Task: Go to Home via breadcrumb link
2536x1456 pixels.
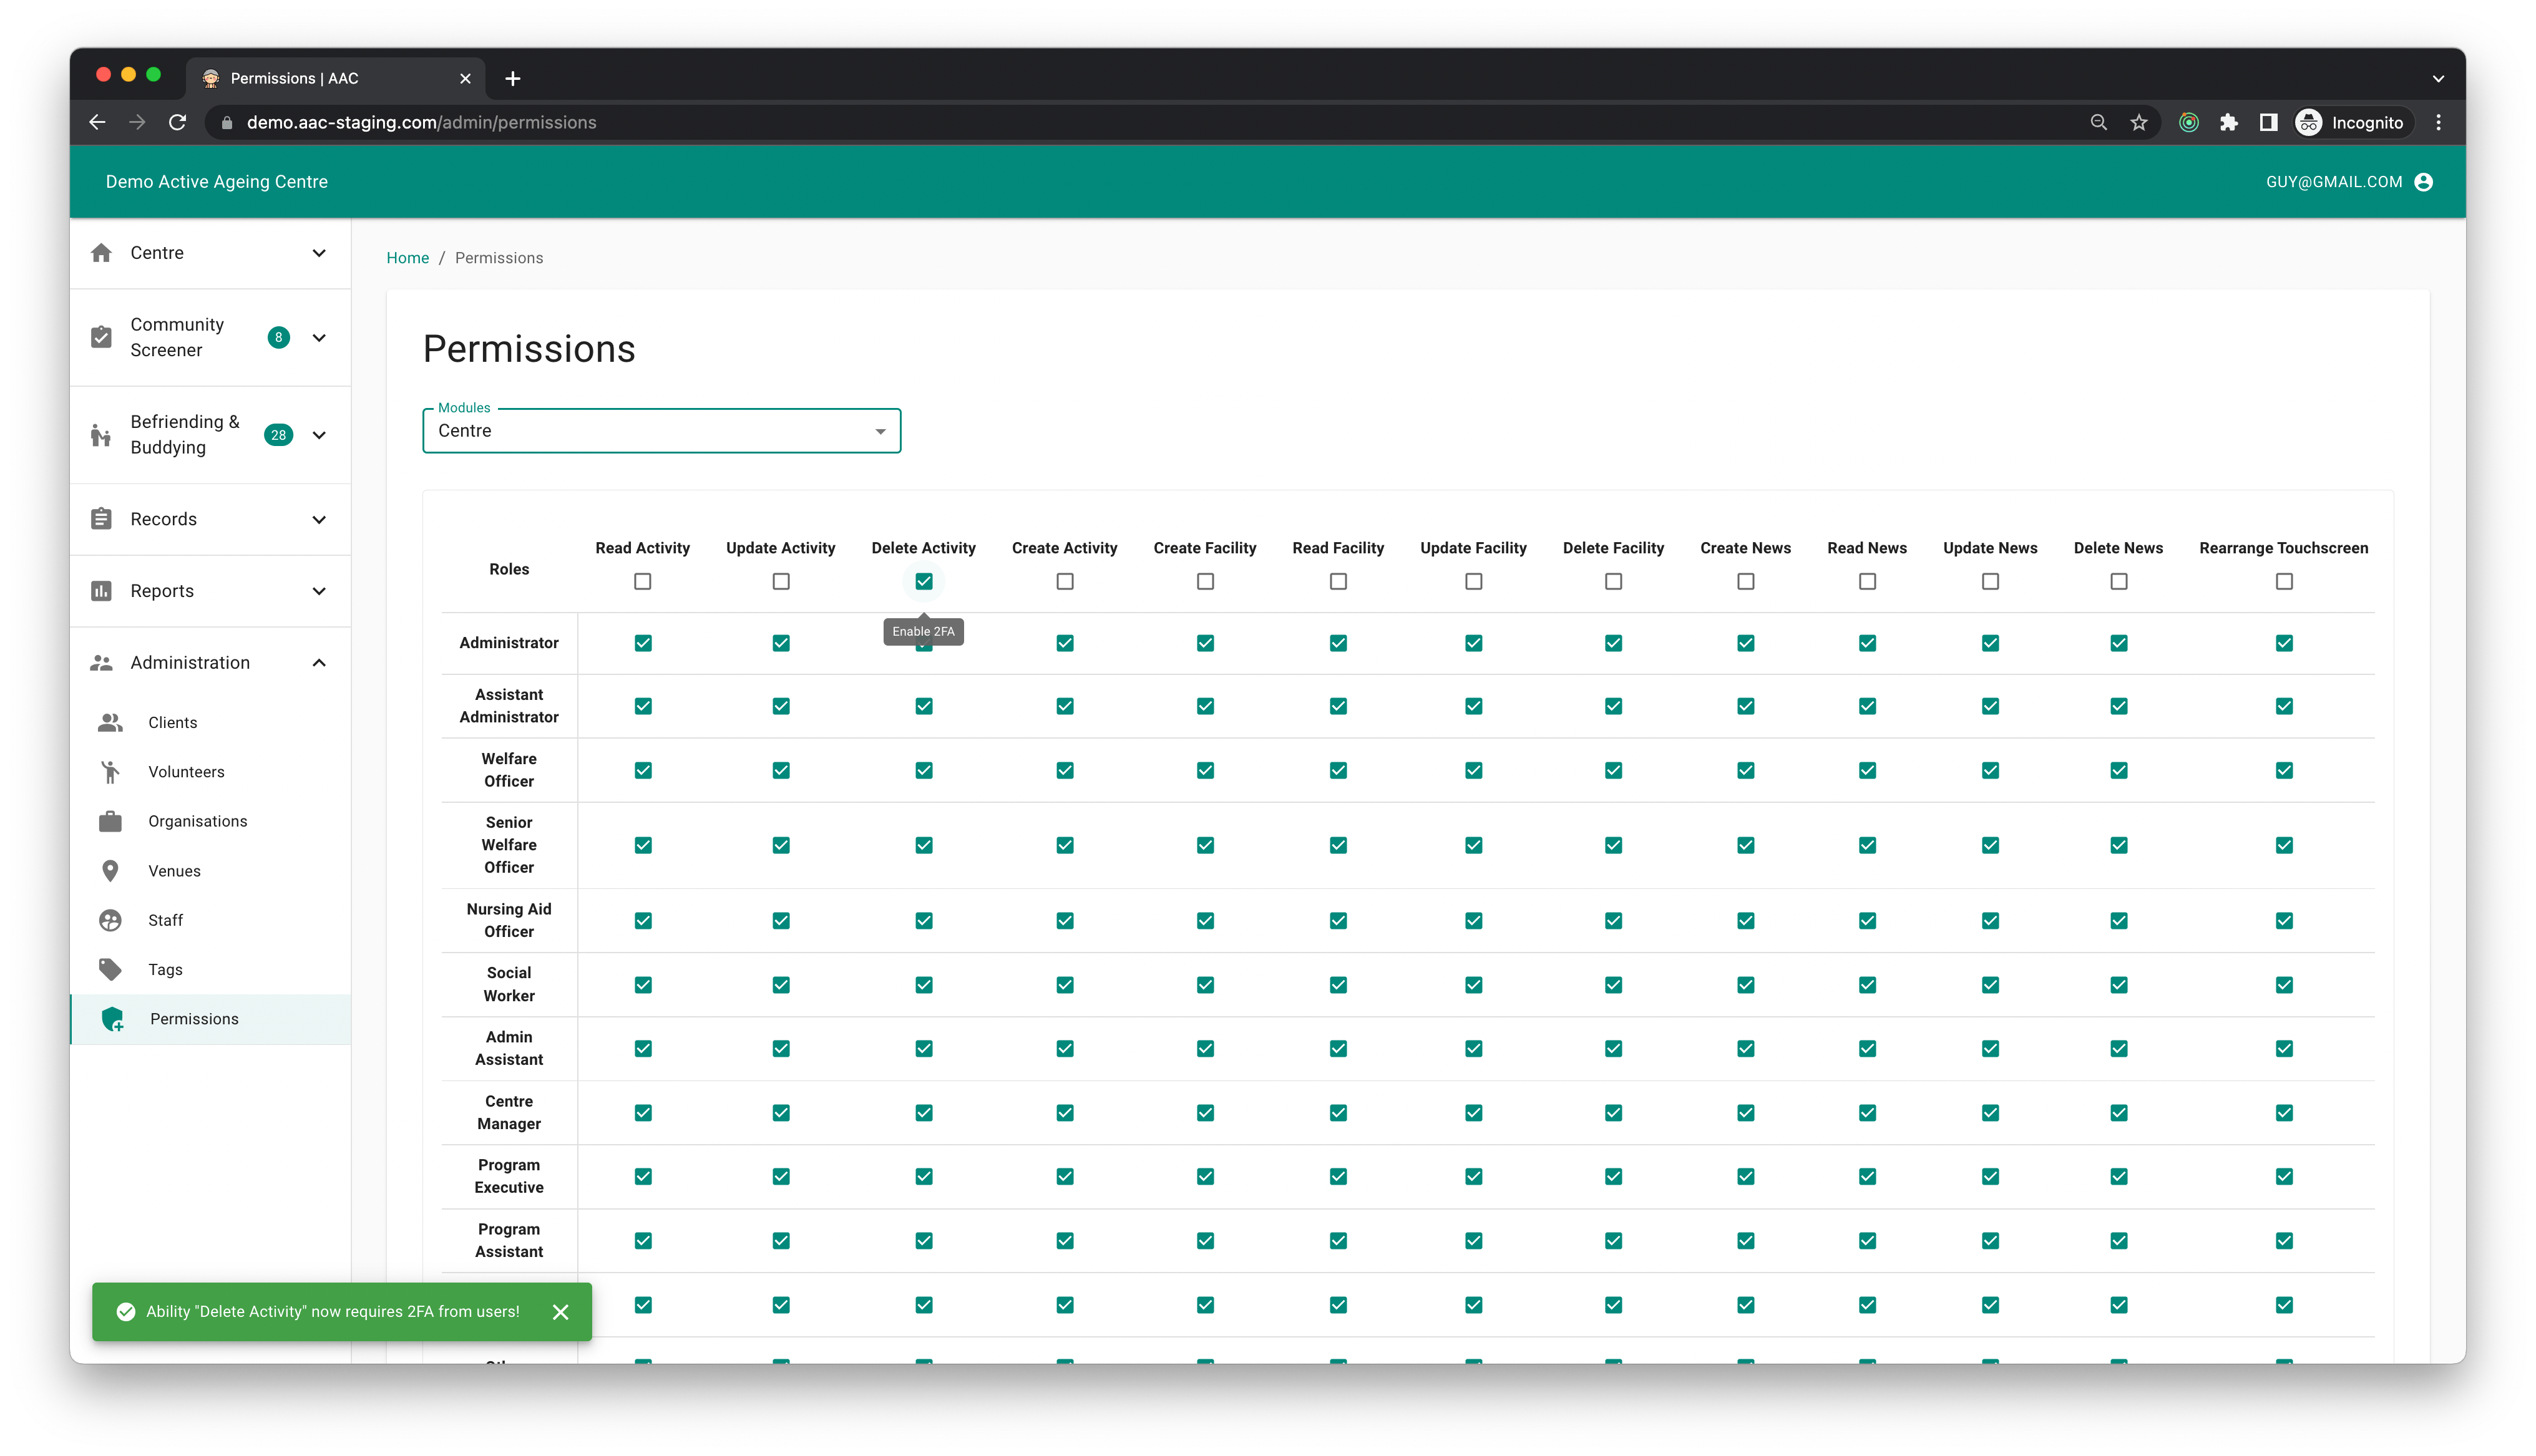Action: coord(407,258)
